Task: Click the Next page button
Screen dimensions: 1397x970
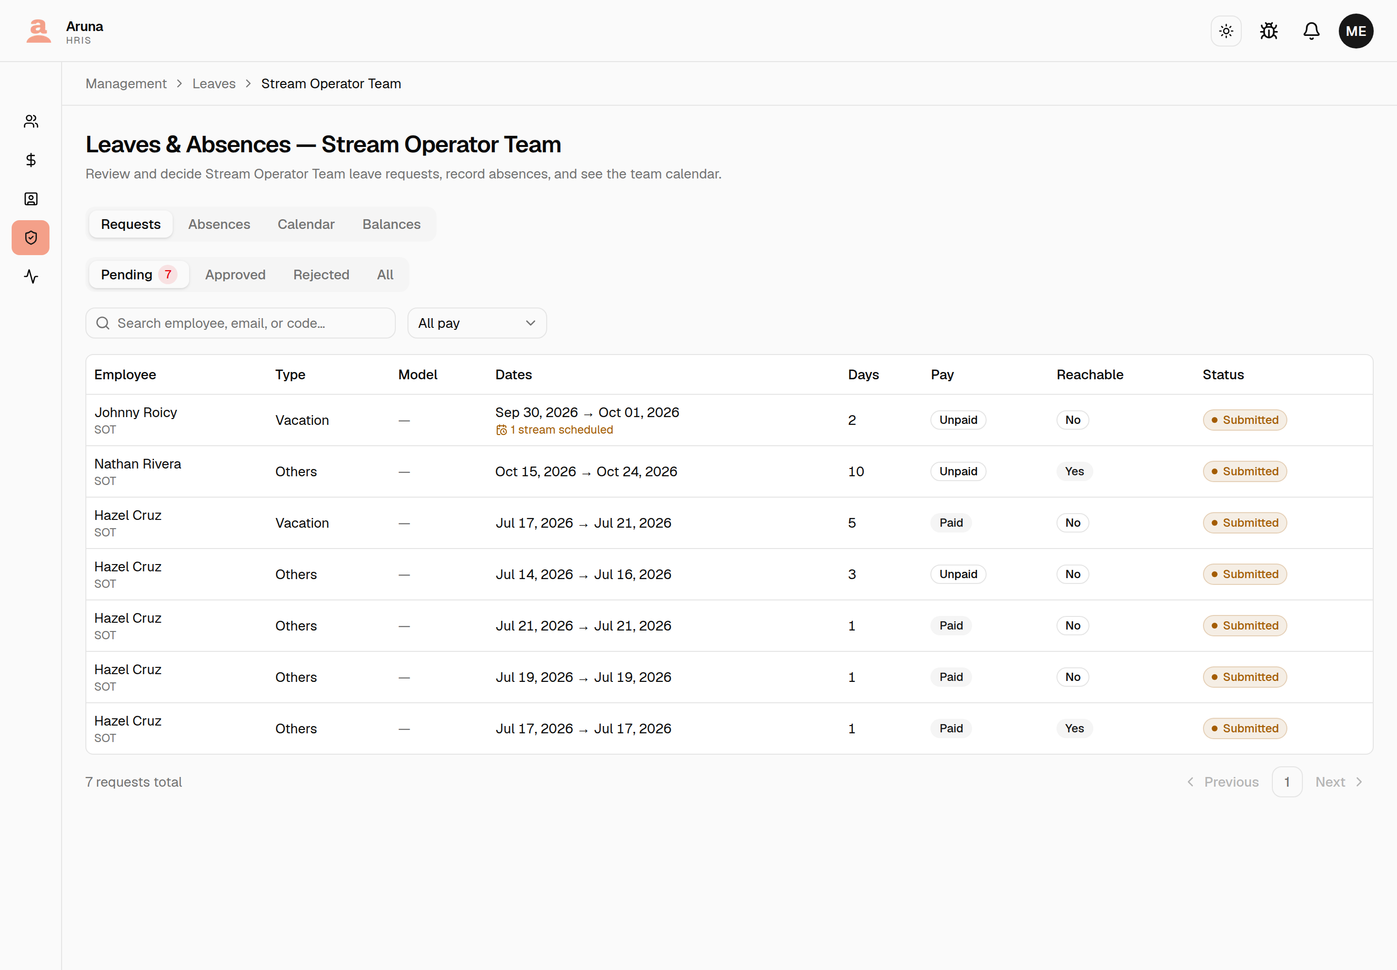Action: (1339, 782)
